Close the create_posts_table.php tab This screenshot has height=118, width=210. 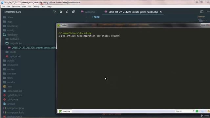tap(161, 12)
